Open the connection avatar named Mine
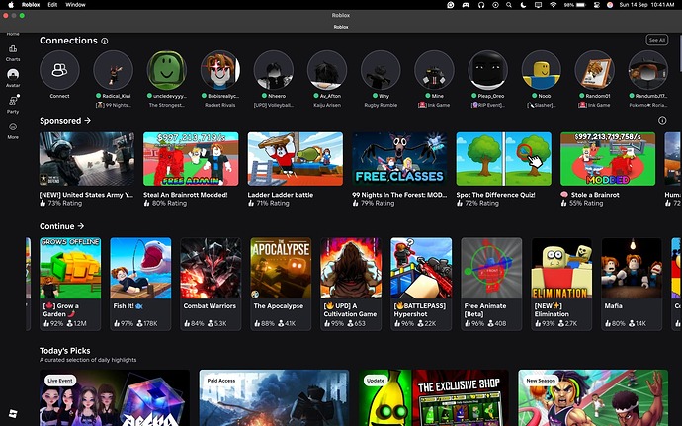Screen dimensions: 682x426 coord(434,70)
